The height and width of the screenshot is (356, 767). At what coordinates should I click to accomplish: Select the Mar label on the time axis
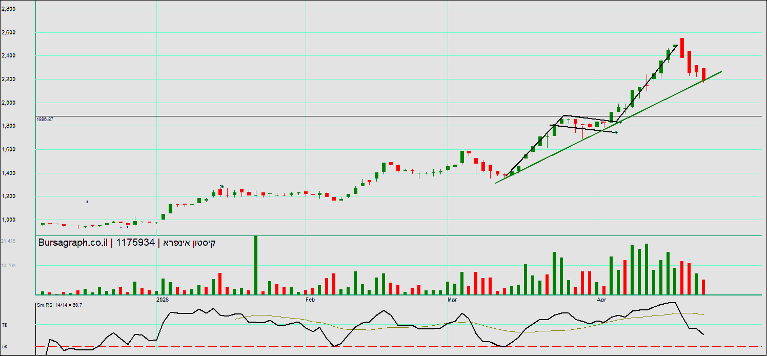pyautogui.click(x=452, y=299)
